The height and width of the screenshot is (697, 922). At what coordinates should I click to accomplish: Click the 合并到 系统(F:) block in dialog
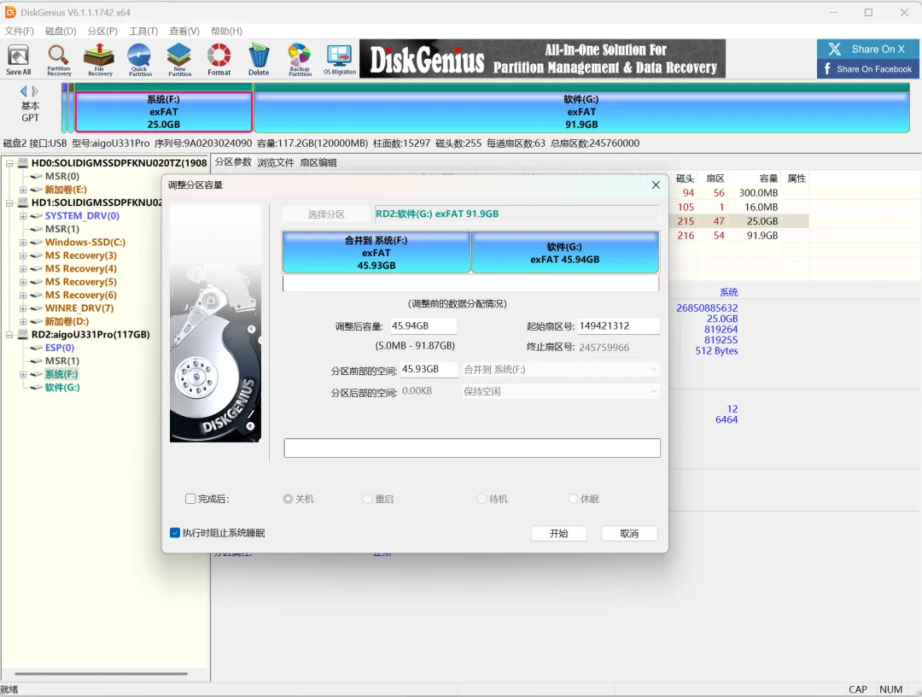(376, 252)
